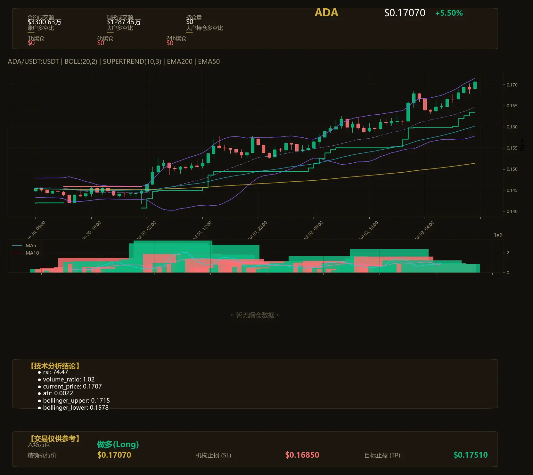
Task: Click the latest green candlestick near 0.170
Action: tap(475, 85)
